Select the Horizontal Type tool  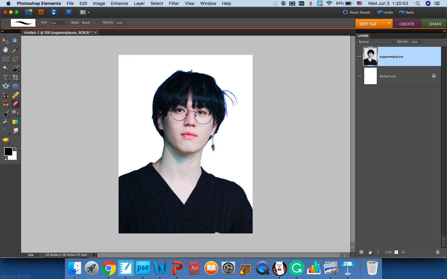[x=6, y=77]
